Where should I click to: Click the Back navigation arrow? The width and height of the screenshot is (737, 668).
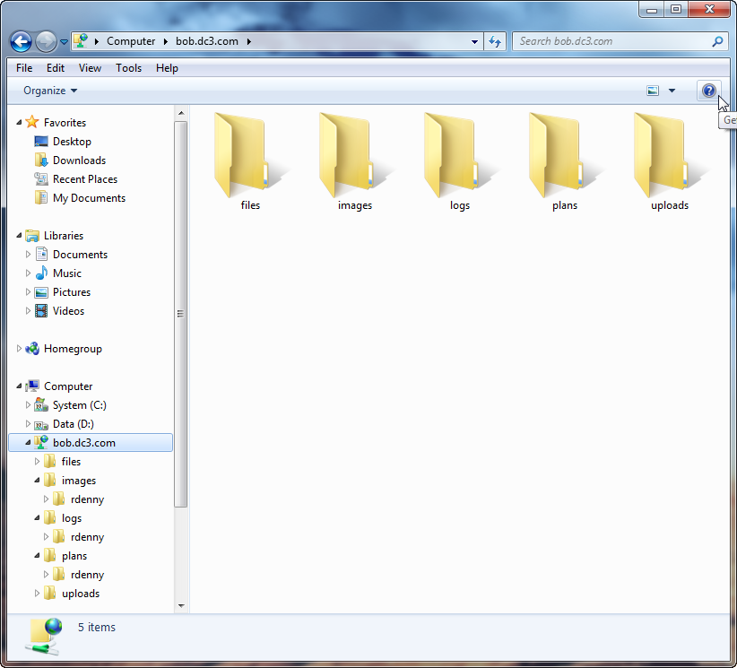pyautogui.click(x=21, y=41)
